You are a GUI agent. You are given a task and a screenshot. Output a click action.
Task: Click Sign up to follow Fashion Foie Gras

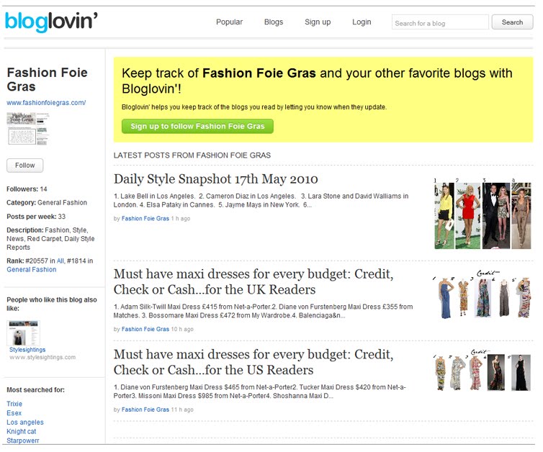tap(197, 127)
